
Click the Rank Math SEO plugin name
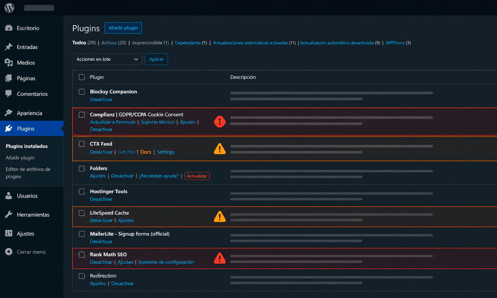(108, 255)
